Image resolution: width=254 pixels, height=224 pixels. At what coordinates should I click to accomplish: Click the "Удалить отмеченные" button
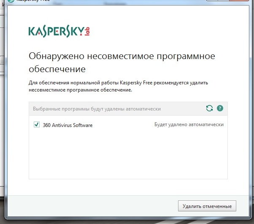click(207, 206)
